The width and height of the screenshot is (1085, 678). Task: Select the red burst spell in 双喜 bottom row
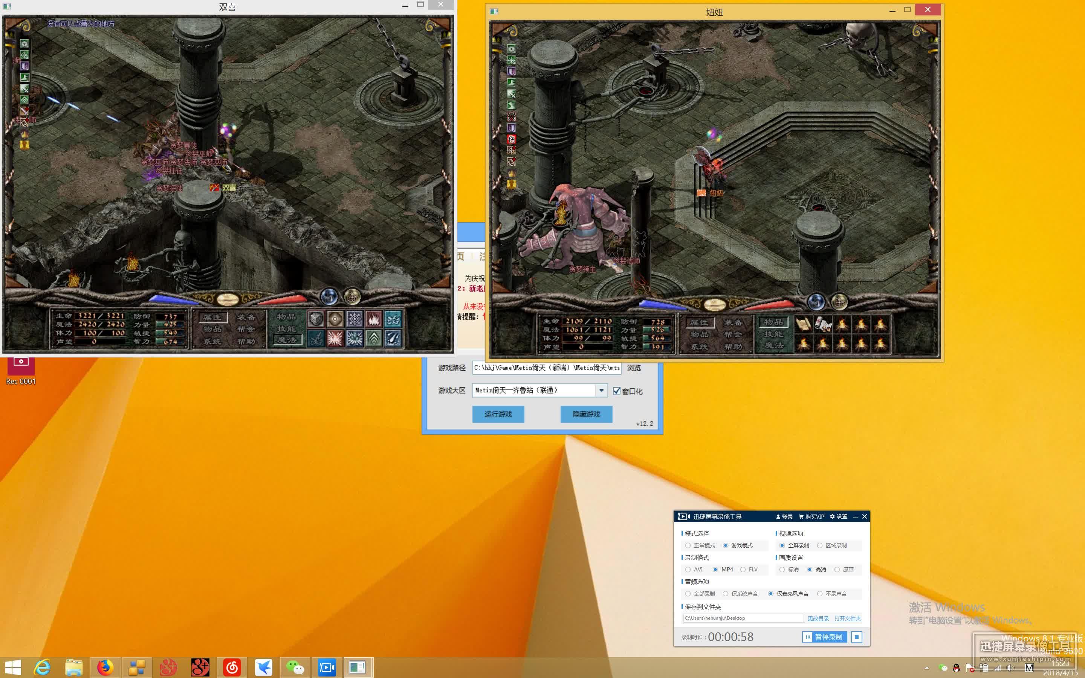335,338
